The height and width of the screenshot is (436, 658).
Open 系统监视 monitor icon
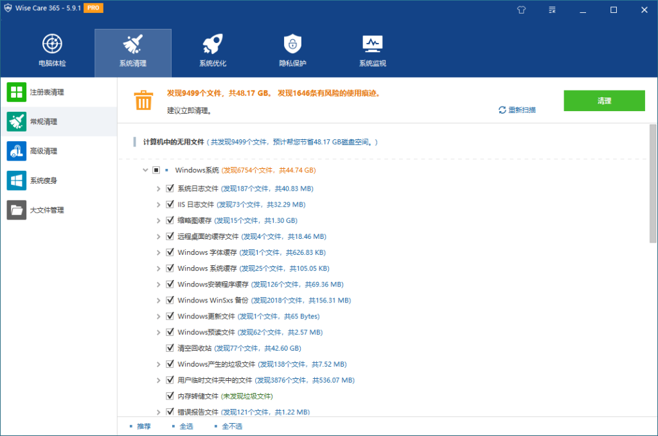tap(372, 45)
